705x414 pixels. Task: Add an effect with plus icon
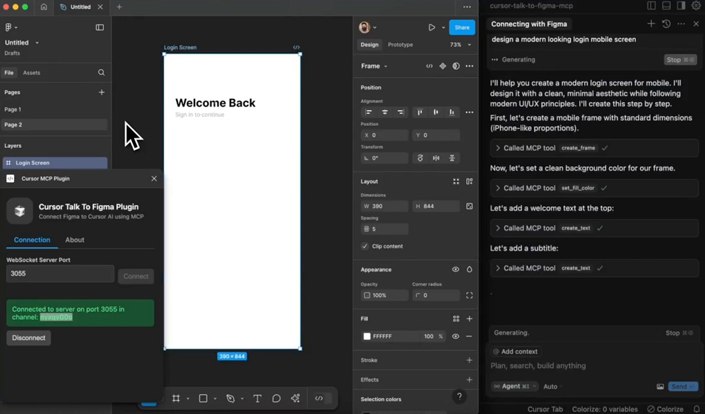click(469, 380)
